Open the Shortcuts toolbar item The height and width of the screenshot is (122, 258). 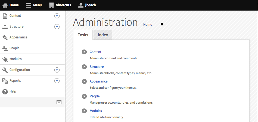[60, 5]
